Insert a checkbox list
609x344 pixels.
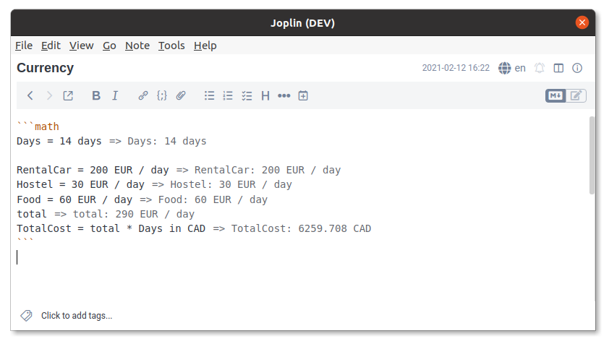[x=247, y=95]
